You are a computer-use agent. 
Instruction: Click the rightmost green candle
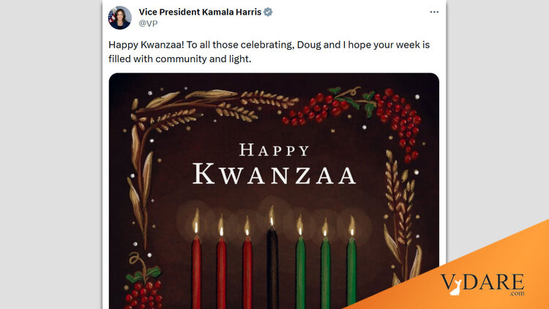point(351,271)
